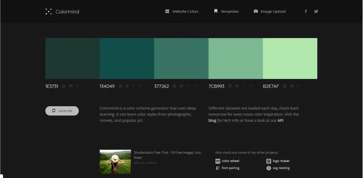Go to the Templates page
Viewport: 363px width, 178px height.
226,12
